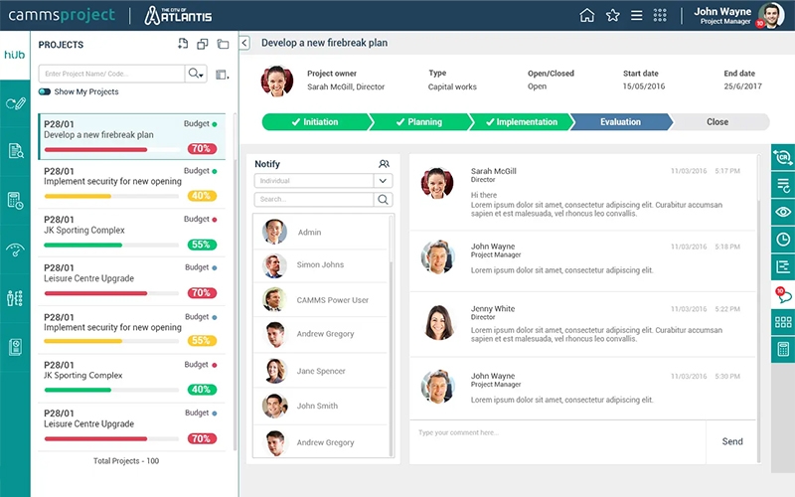Click the music file icon in Projects header

[183, 44]
